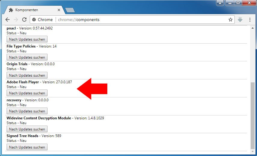257x156 pixels.
Task: Click the File Type Policies heading
Action: coord(21,46)
